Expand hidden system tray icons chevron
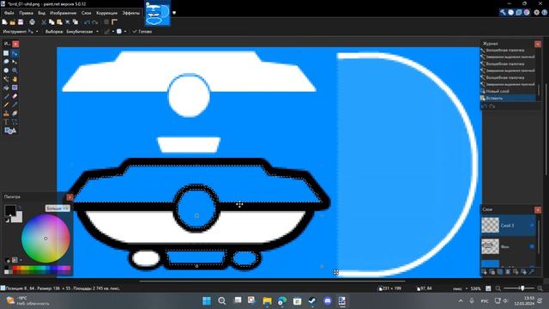549x309 pixels. [x=461, y=300]
